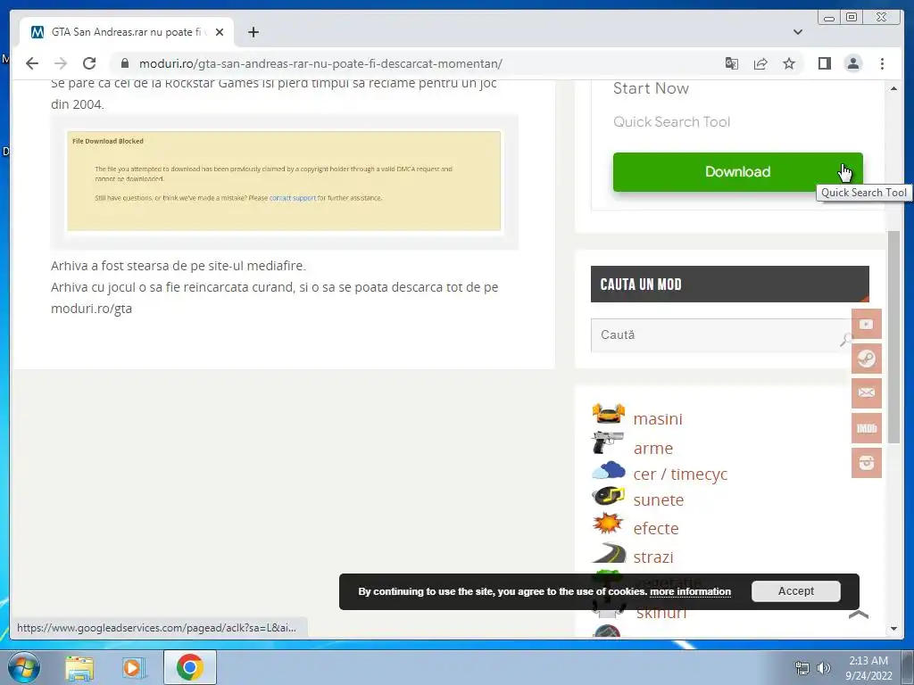Open the volume speaker tray icon
This screenshot has width=914, height=685.
[x=823, y=668]
